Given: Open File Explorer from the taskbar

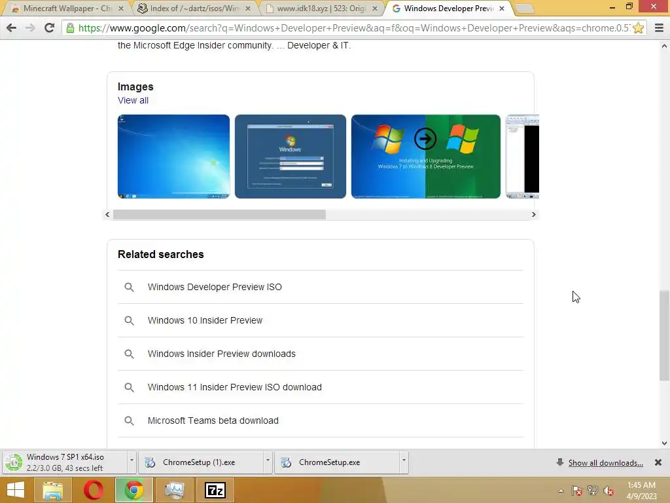Looking at the screenshot, I should point(53,490).
